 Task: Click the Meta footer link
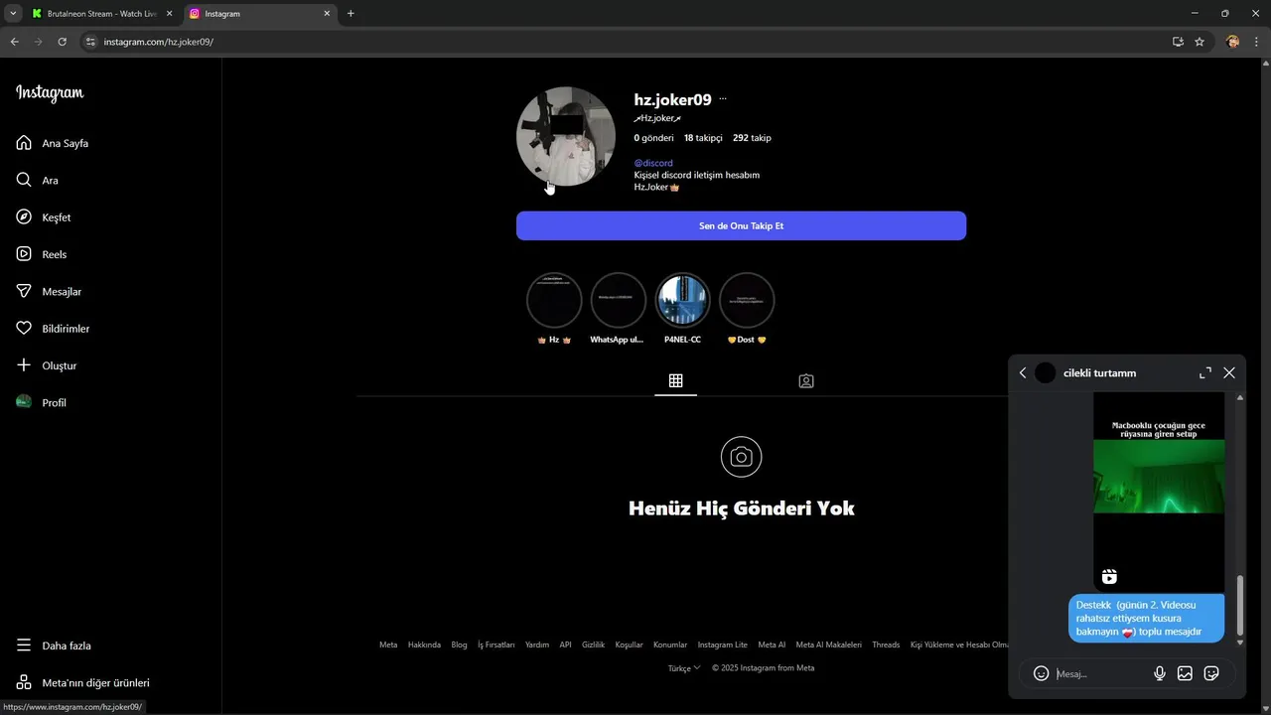pyautogui.click(x=388, y=644)
